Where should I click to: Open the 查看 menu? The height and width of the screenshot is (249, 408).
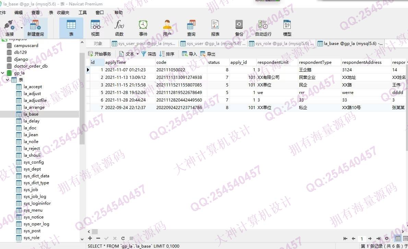pos(35,12)
